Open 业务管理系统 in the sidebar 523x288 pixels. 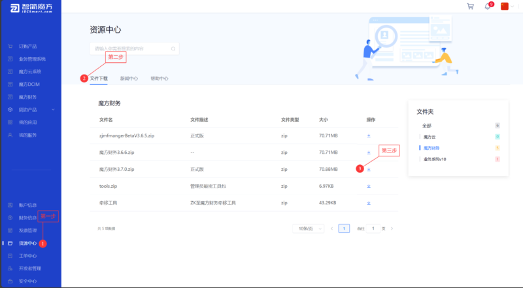coord(32,59)
